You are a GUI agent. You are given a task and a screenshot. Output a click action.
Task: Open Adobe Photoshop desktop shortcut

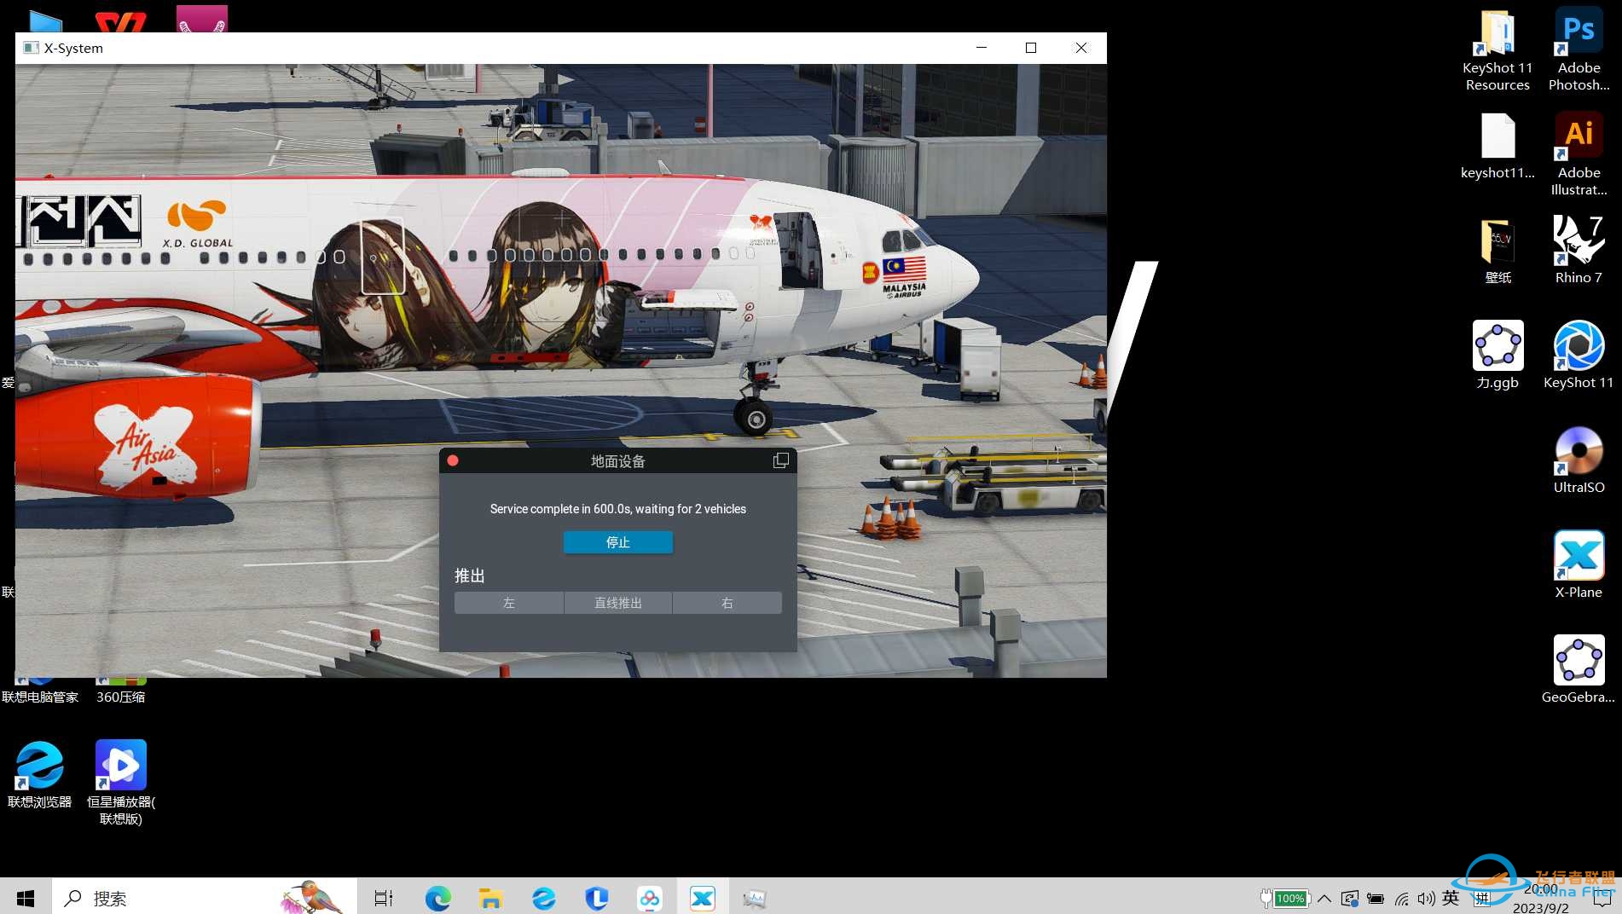tap(1579, 49)
